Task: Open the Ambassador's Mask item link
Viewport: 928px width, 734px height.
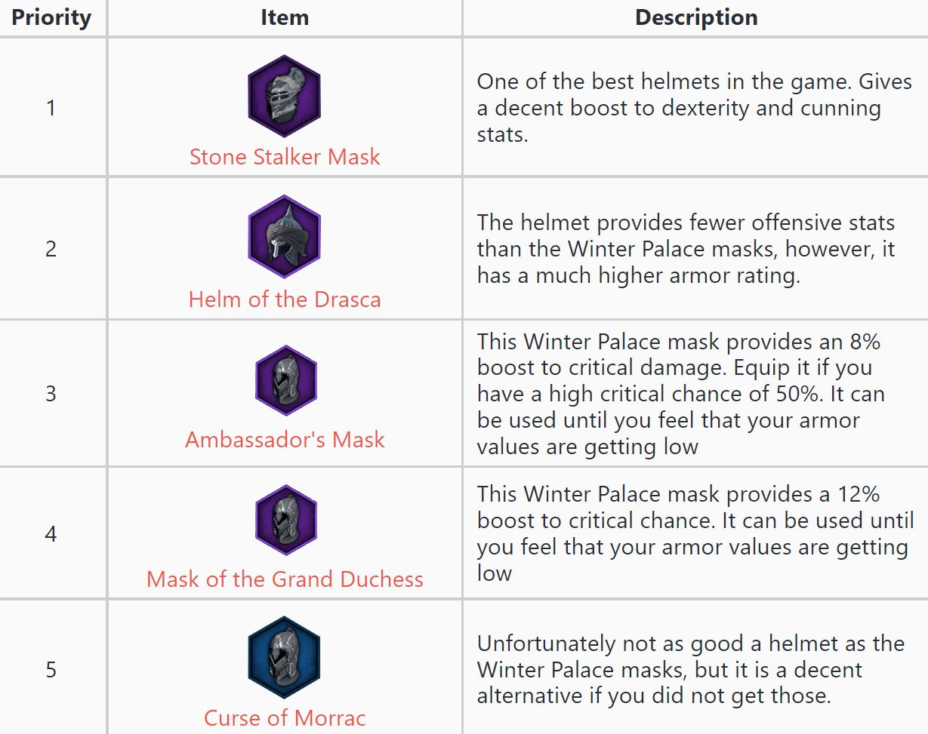Action: click(285, 440)
